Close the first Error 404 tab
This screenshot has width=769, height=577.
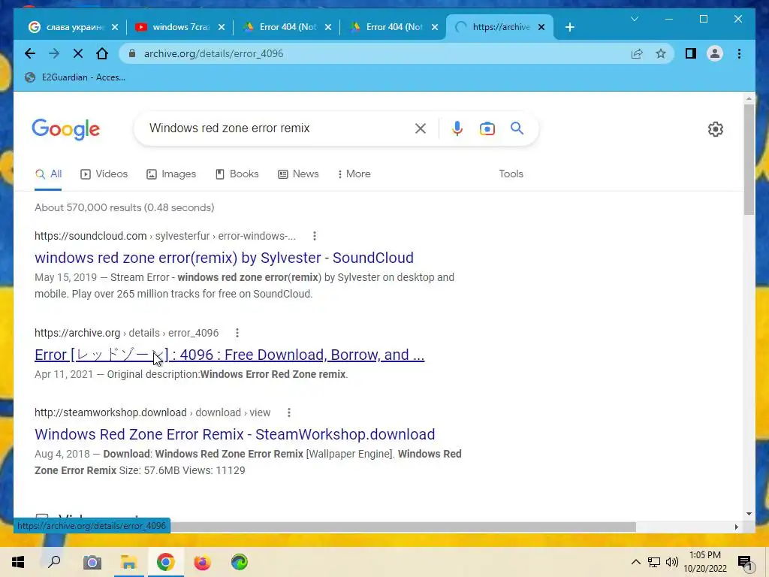(328, 28)
